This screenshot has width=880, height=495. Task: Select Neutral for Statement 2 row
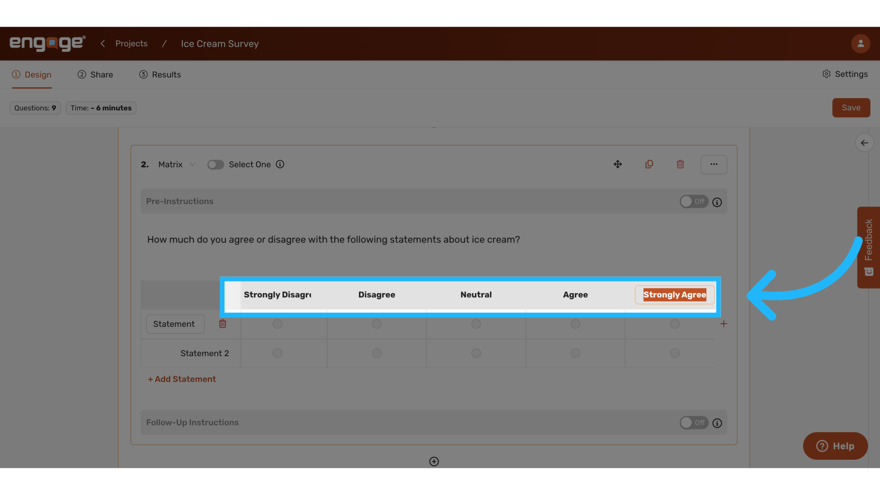click(476, 353)
